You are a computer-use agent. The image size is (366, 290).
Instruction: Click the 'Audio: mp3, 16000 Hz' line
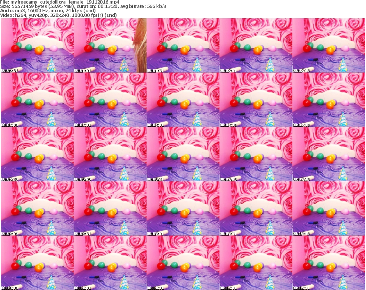tap(48, 11)
